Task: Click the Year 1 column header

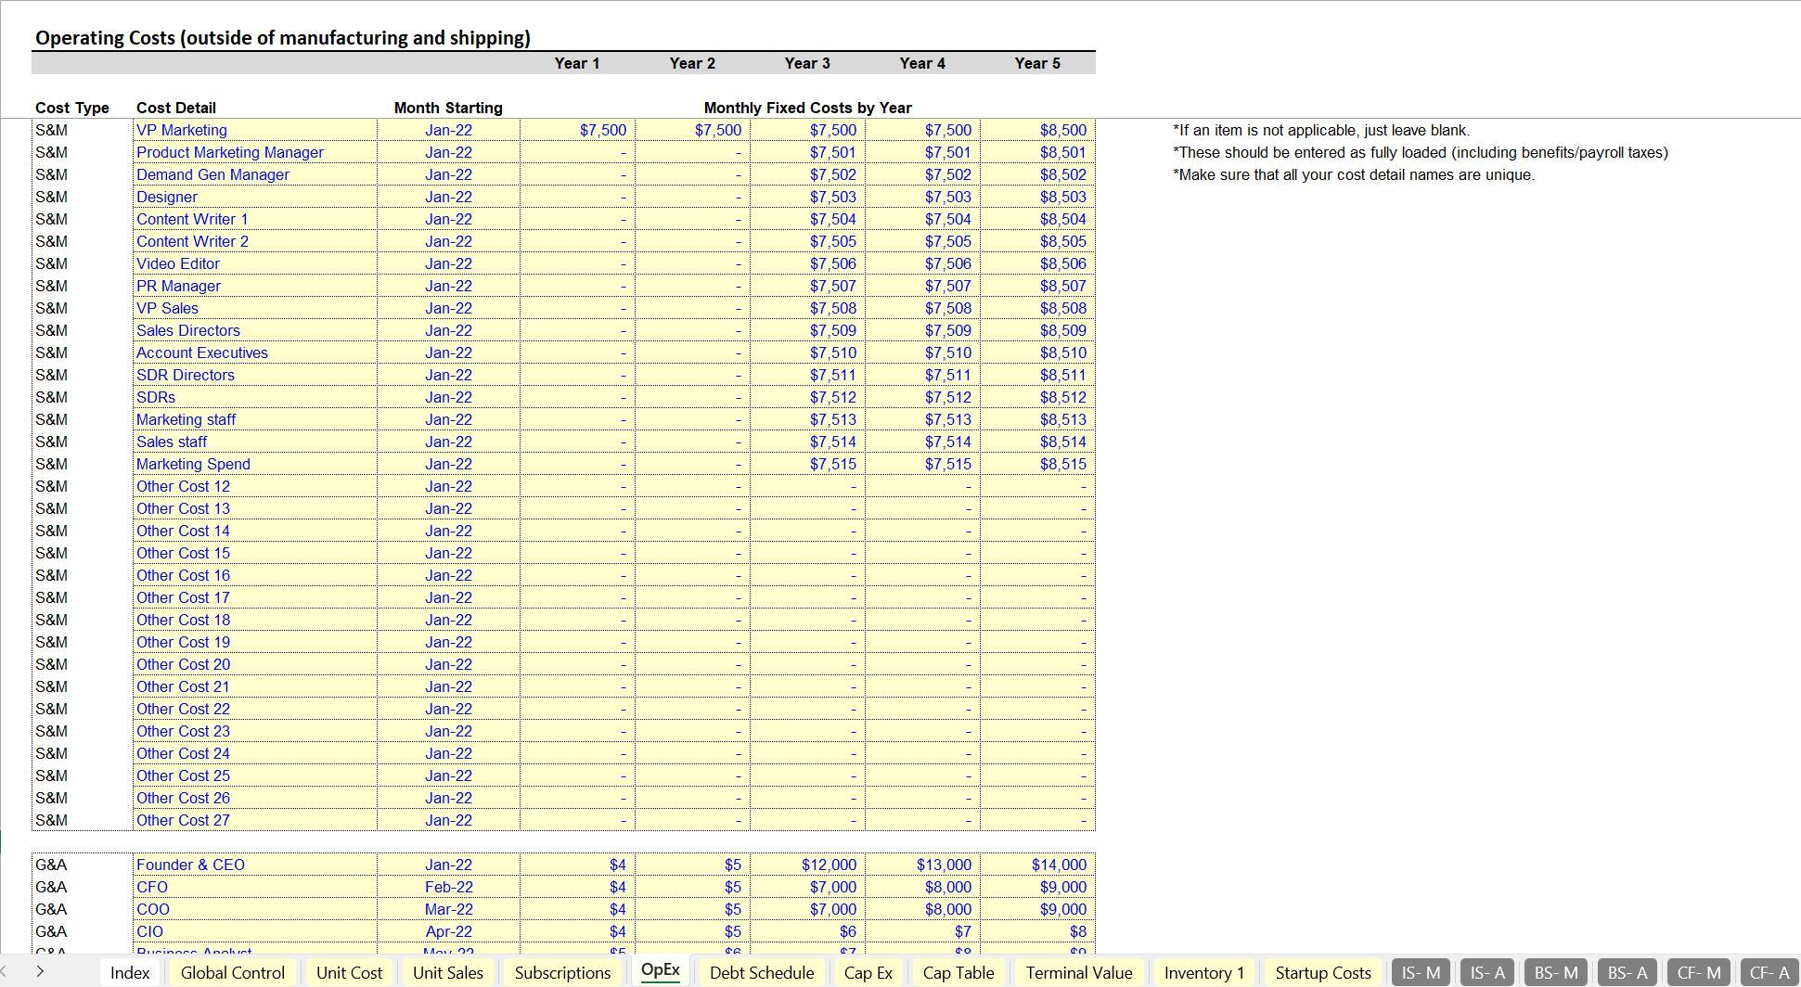Action: (x=577, y=63)
